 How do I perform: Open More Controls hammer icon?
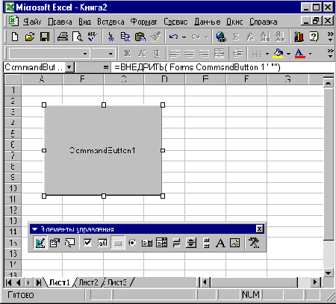point(254,243)
